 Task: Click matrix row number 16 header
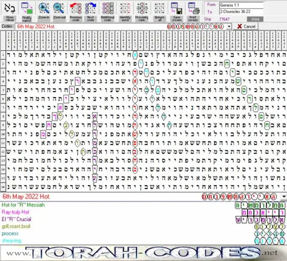(3, 187)
